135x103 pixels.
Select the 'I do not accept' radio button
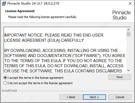pyautogui.click(x=5, y=83)
